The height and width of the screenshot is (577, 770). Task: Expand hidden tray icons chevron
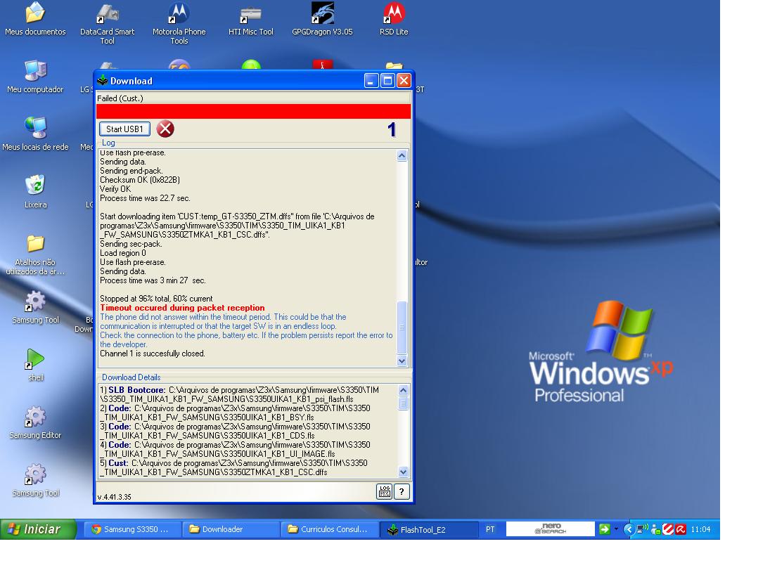(x=629, y=529)
